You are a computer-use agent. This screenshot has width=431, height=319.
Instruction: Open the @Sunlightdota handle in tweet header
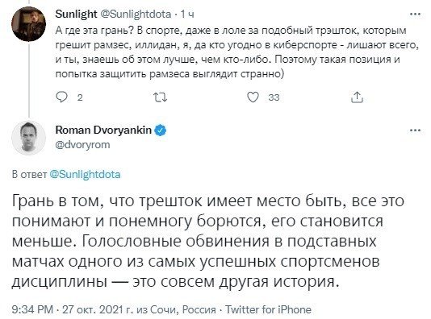(136, 14)
